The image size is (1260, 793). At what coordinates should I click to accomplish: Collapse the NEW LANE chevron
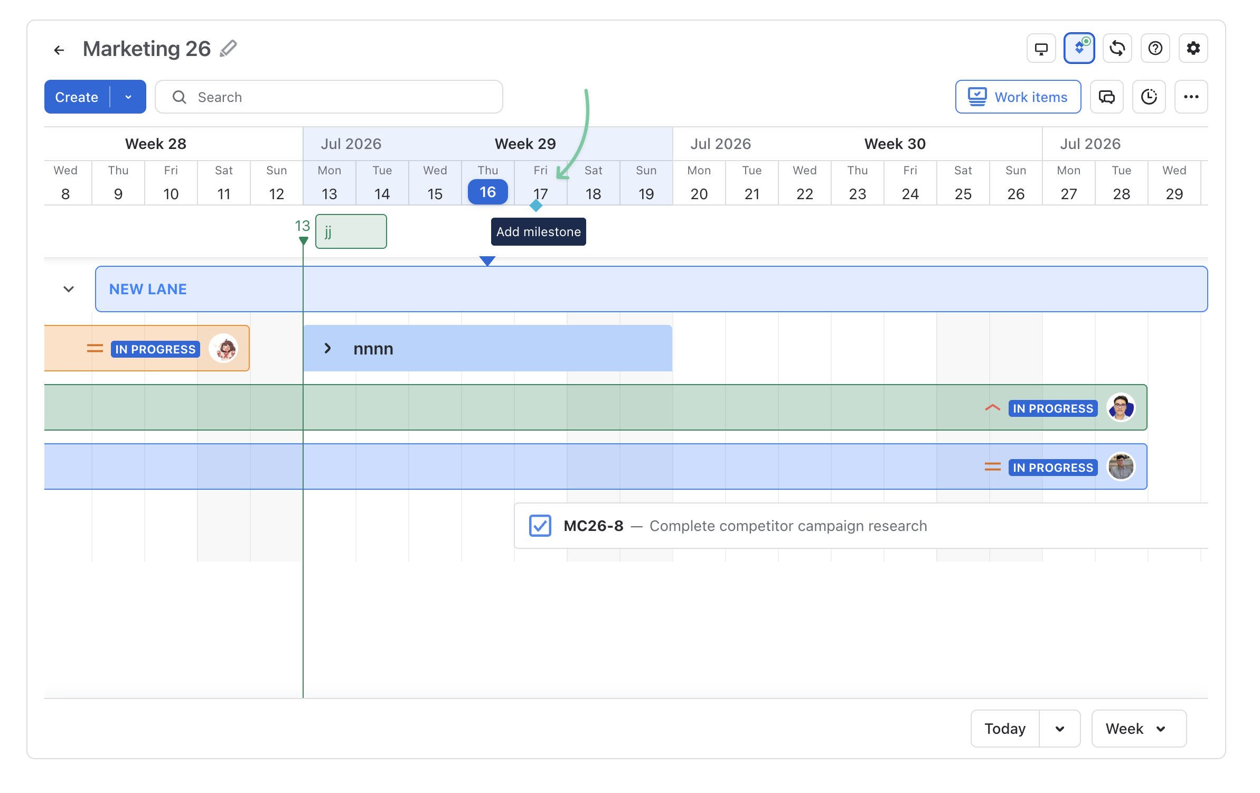pyautogui.click(x=69, y=289)
